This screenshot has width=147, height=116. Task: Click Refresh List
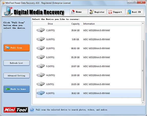coord(16,63)
